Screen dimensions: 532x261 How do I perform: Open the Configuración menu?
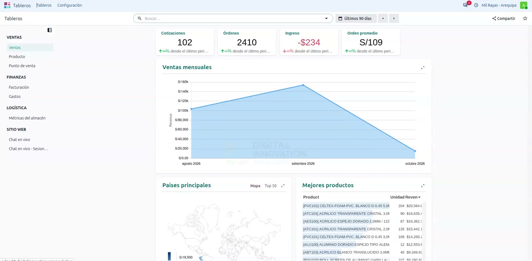tap(69, 5)
